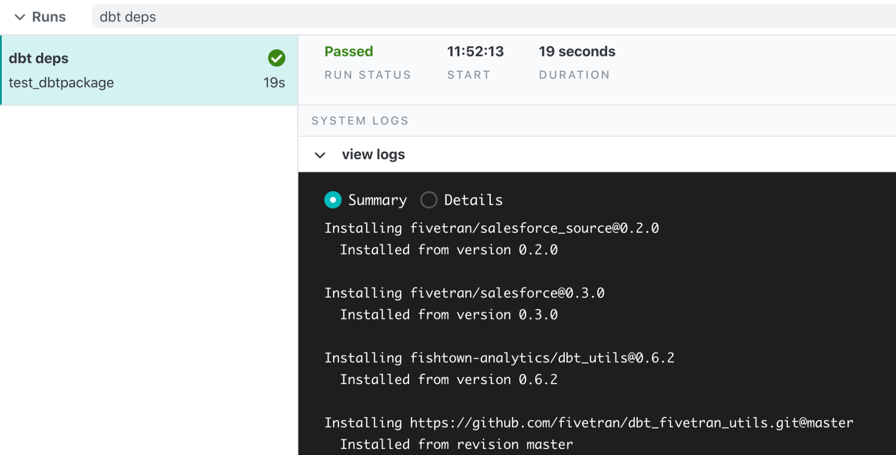Click the Passed run status
Viewport: 896px width, 455px height.
click(349, 51)
